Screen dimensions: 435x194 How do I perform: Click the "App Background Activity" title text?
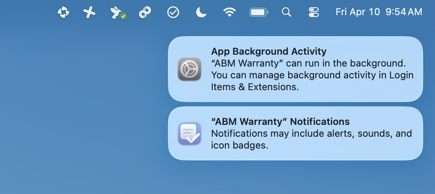coord(269,51)
